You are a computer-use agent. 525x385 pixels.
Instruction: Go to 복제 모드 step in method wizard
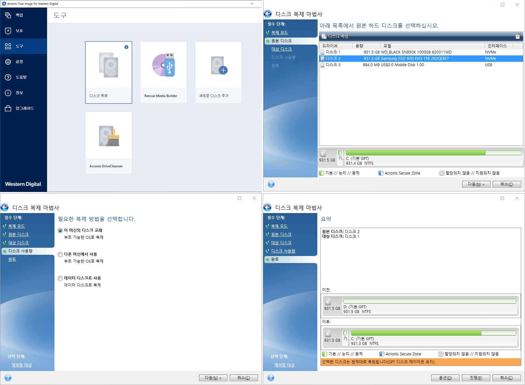coord(17,226)
